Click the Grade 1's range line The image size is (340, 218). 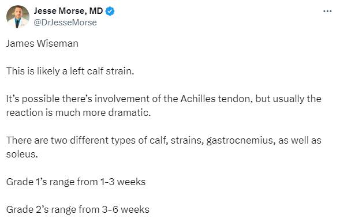[76, 182]
